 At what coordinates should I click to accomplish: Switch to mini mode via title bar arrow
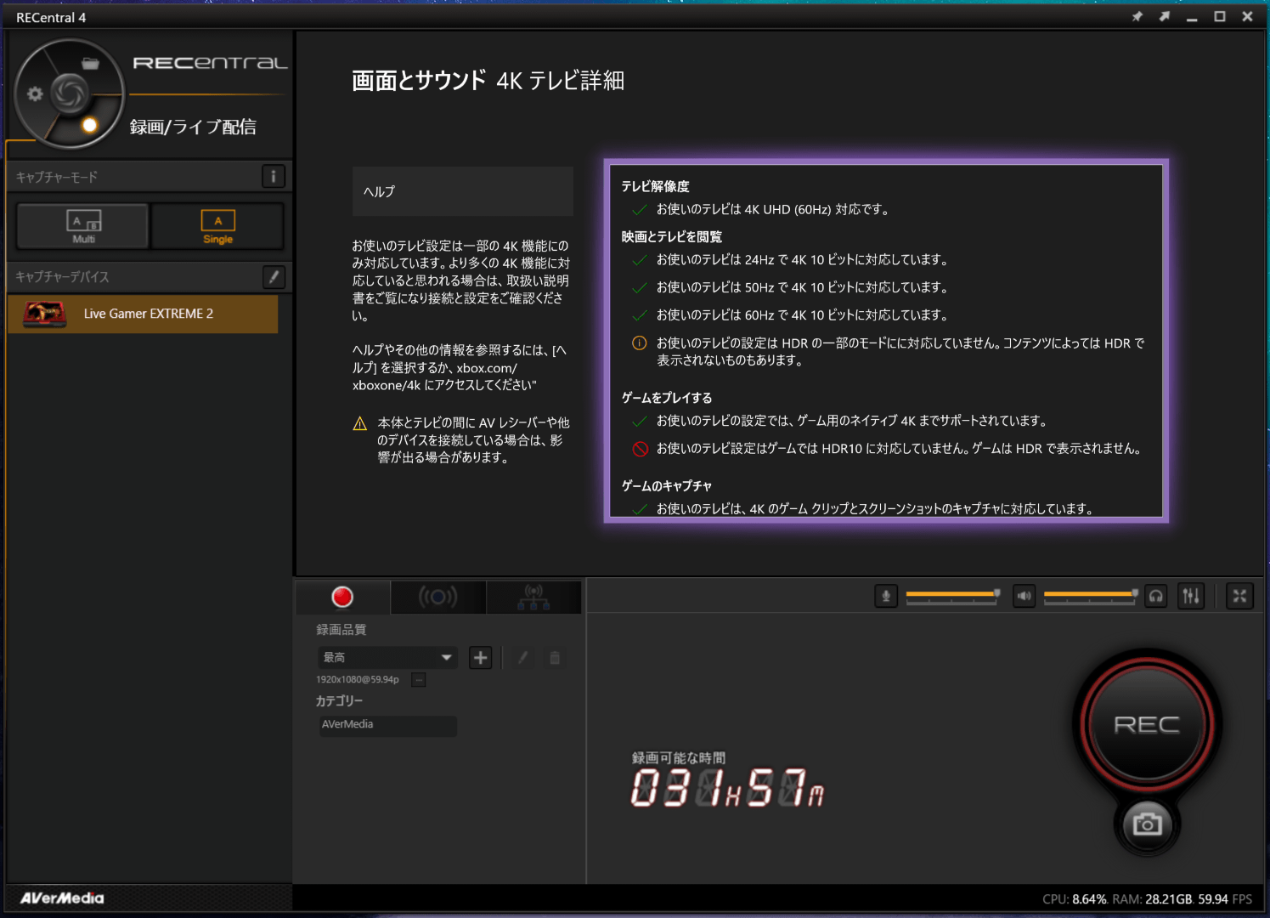click(x=1164, y=17)
